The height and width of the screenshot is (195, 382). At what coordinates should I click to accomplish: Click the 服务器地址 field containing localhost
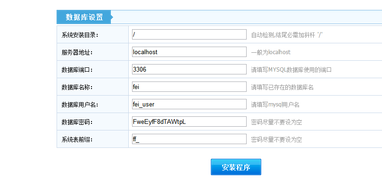[x=189, y=52]
